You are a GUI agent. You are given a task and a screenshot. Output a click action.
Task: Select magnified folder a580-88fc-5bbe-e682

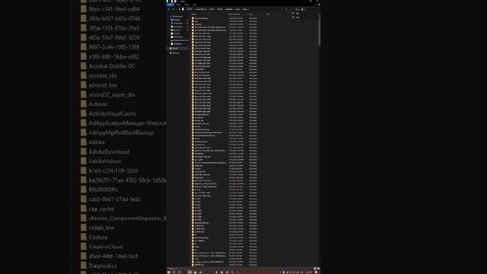coord(113,57)
